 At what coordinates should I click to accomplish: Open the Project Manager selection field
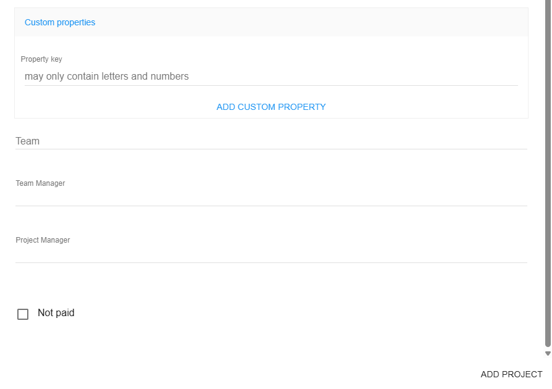click(271, 253)
